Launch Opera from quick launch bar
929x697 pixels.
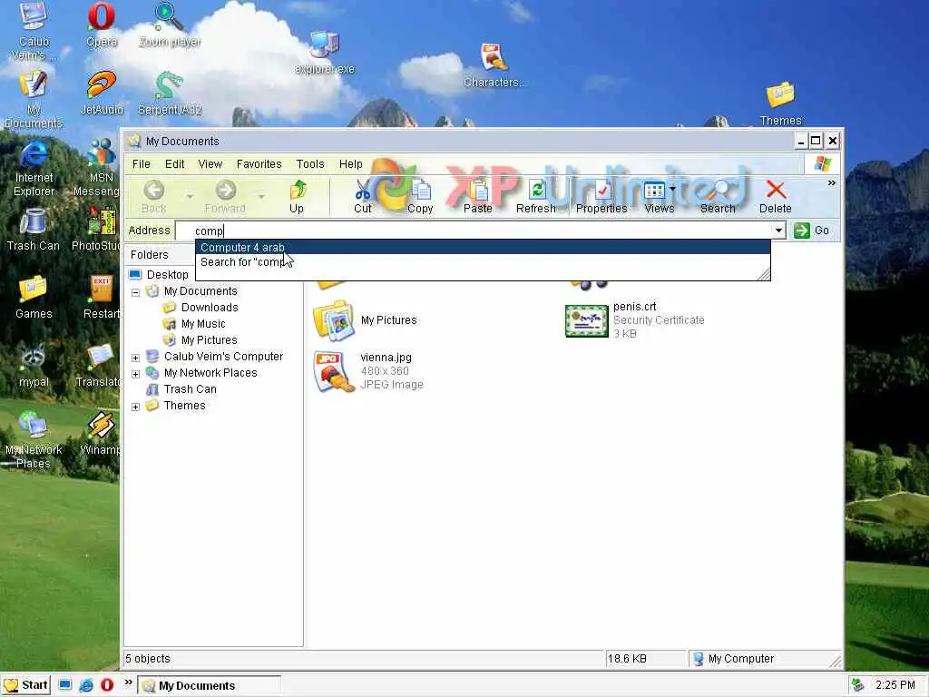(107, 685)
